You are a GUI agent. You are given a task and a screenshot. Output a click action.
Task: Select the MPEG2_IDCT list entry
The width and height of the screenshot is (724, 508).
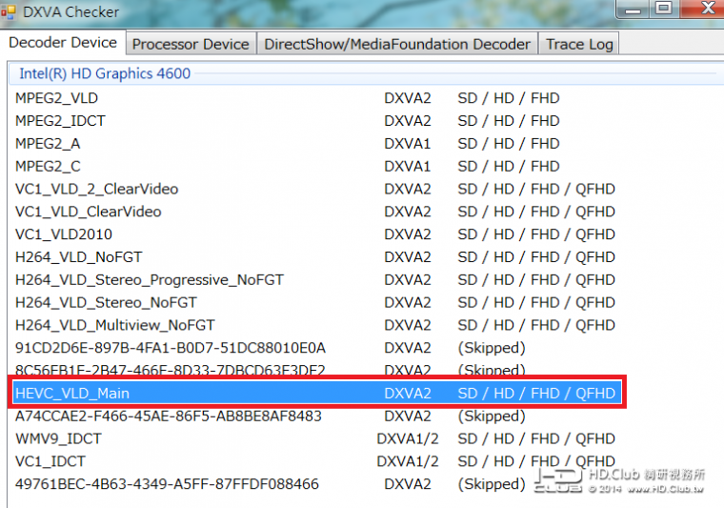[x=60, y=121]
